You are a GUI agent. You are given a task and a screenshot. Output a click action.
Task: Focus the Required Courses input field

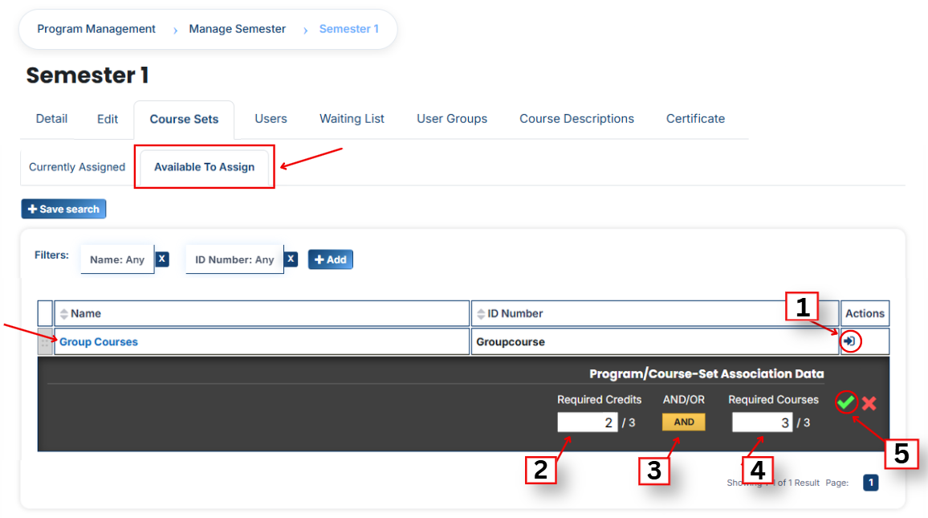pos(763,422)
